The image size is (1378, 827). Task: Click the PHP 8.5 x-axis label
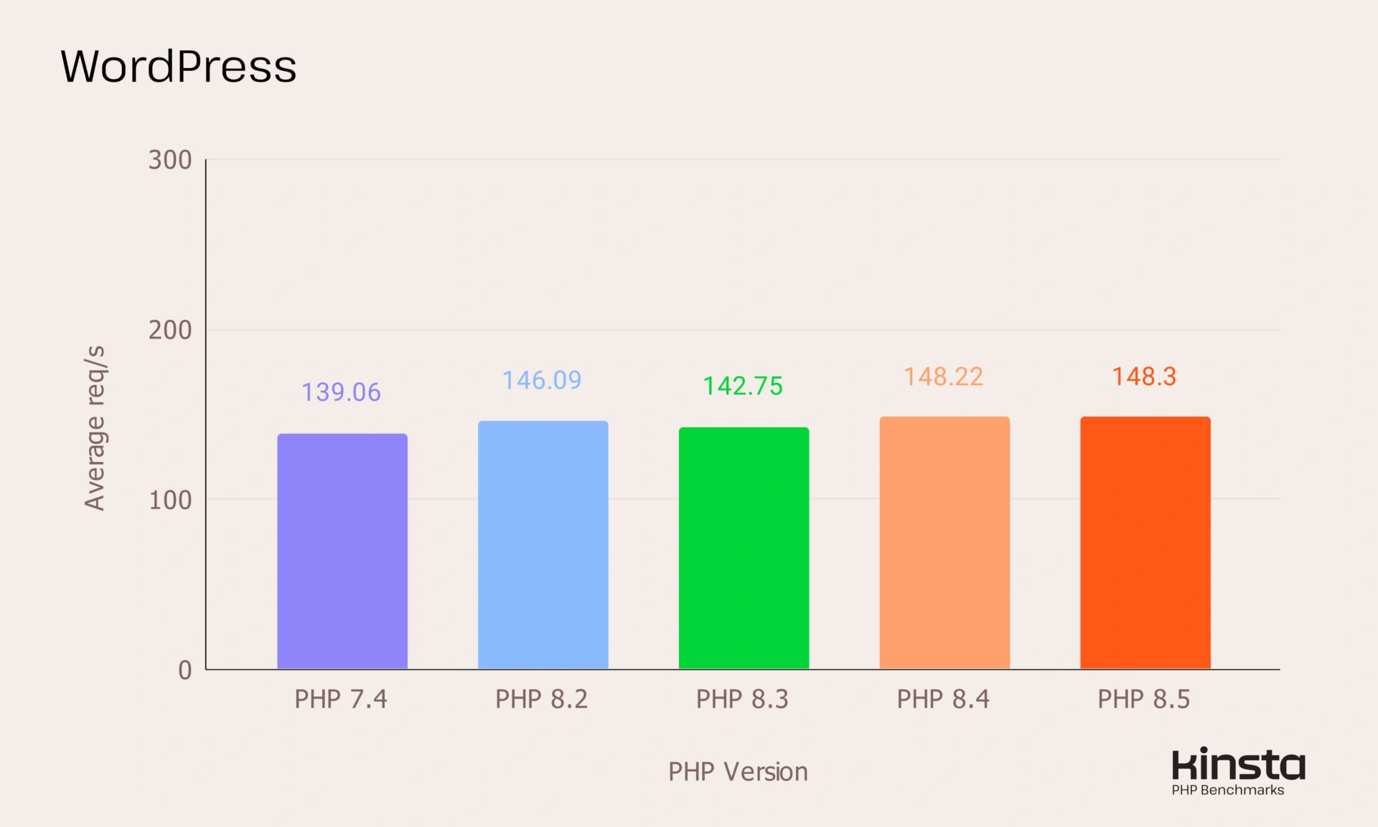[1143, 699]
